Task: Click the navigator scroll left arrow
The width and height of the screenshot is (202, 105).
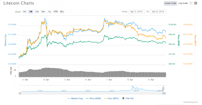Action: coord(20,93)
